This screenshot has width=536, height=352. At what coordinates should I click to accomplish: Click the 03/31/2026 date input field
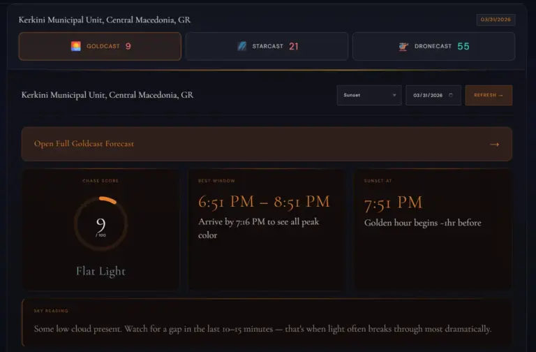(x=433, y=95)
